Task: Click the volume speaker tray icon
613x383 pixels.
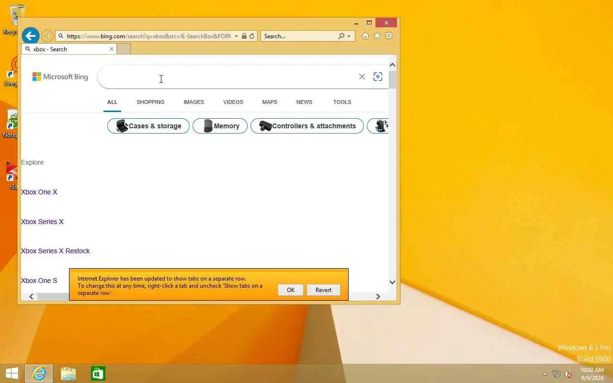Action: pos(568,374)
